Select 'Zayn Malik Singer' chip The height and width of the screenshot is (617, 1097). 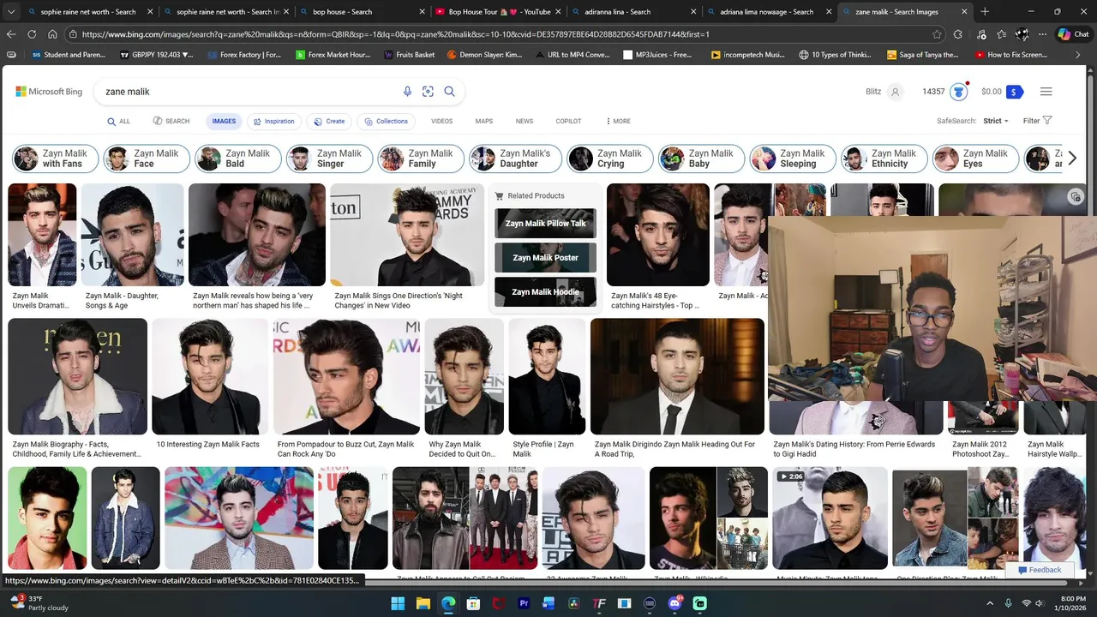pyautogui.click(x=330, y=159)
